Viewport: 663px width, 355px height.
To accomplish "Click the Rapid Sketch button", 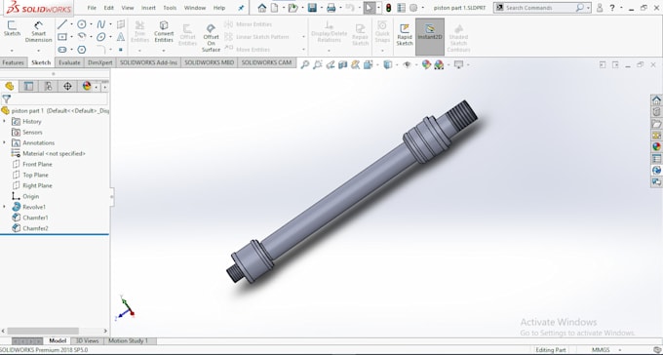I will [405, 34].
